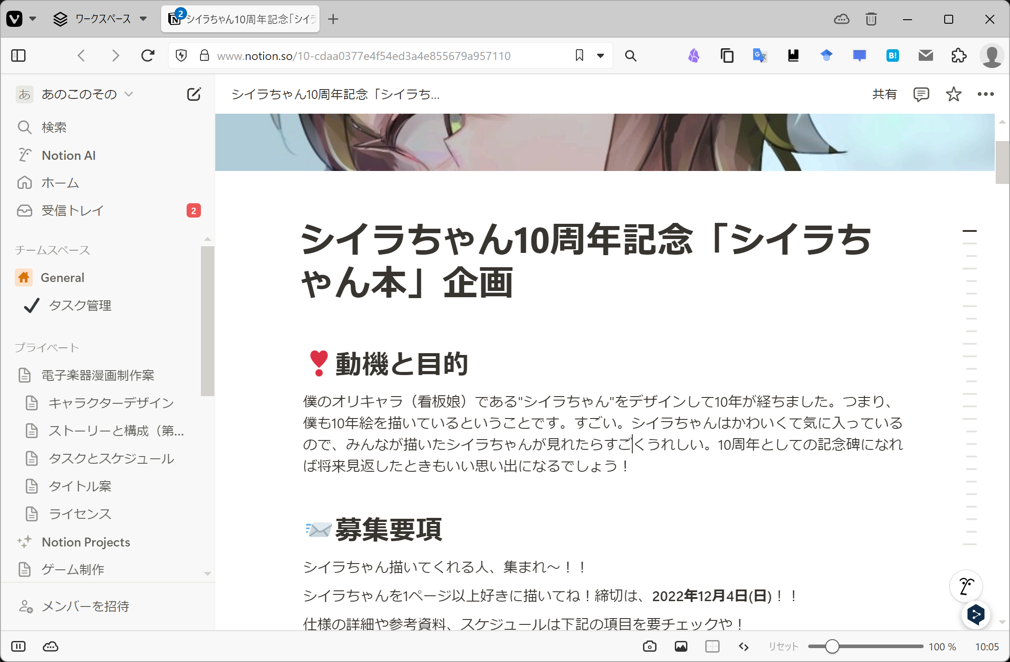Viewport: 1010px width, 662px height.
Task: Click the copy pages extension icon
Action: click(x=727, y=56)
